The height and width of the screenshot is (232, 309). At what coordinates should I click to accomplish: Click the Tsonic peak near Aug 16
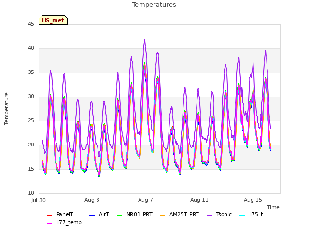pos(266,51)
